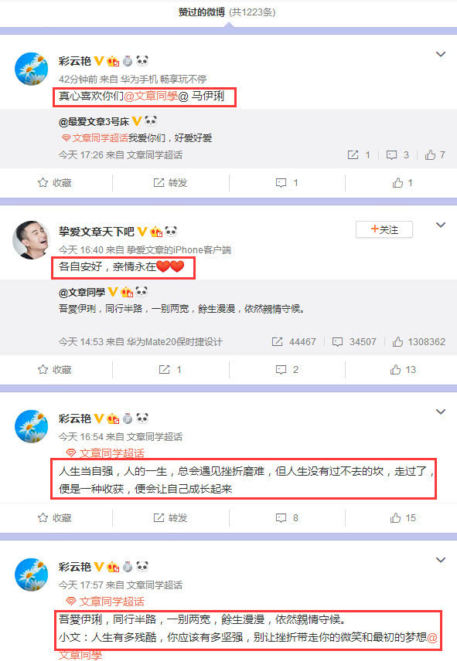Open the chevron menu next to 关注 button
This screenshot has height=661, width=457.
441,225
